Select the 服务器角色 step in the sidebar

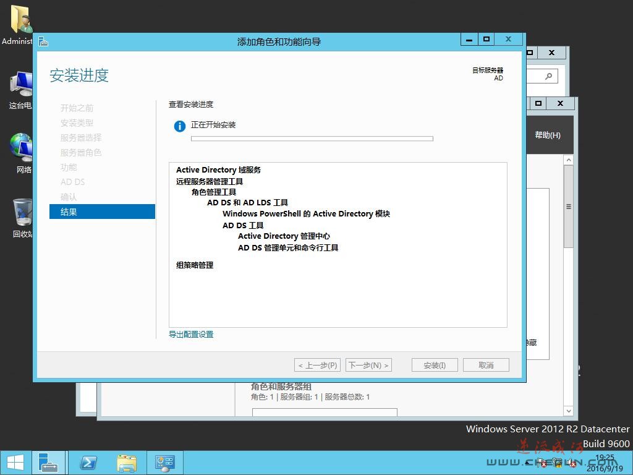[81, 153]
